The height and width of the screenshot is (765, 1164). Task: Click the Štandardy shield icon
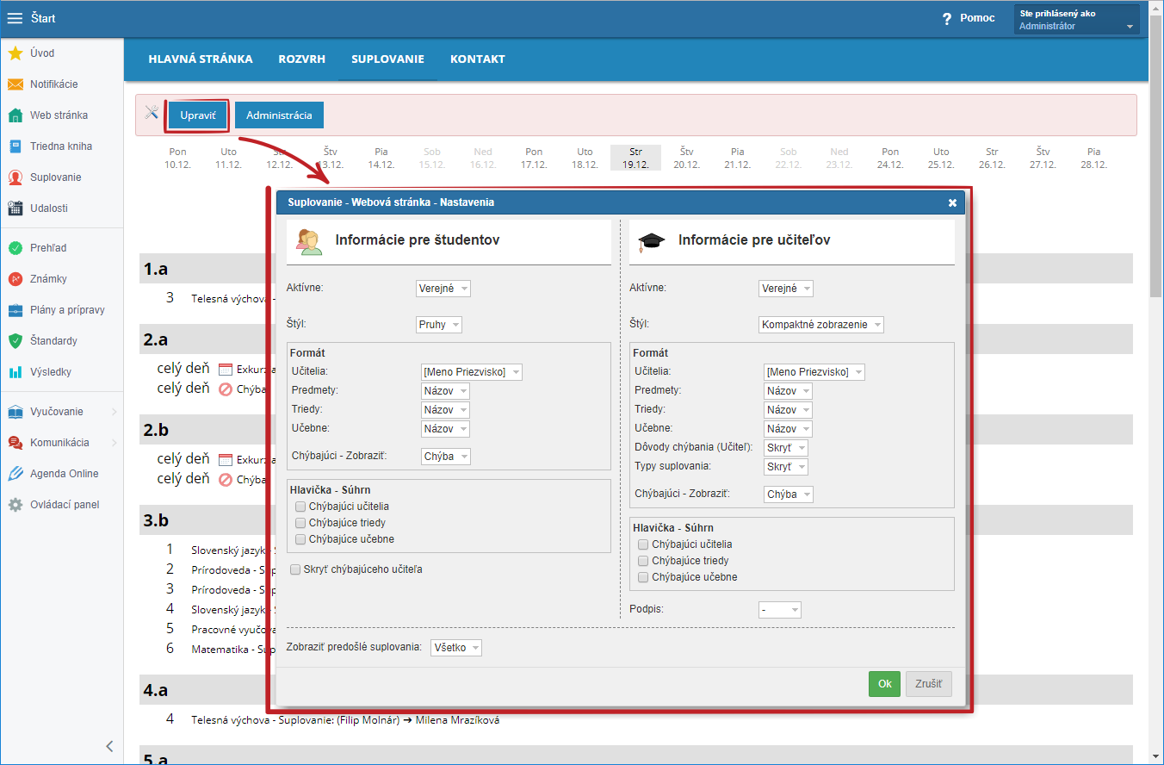[15, 341]
